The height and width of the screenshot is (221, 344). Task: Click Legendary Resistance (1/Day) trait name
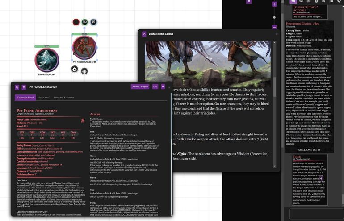[32, 212]
